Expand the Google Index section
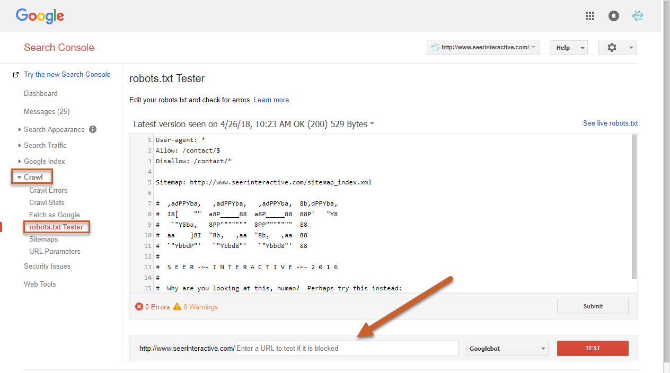This screenshot has height=373, width=670. (x=44, y=161)
